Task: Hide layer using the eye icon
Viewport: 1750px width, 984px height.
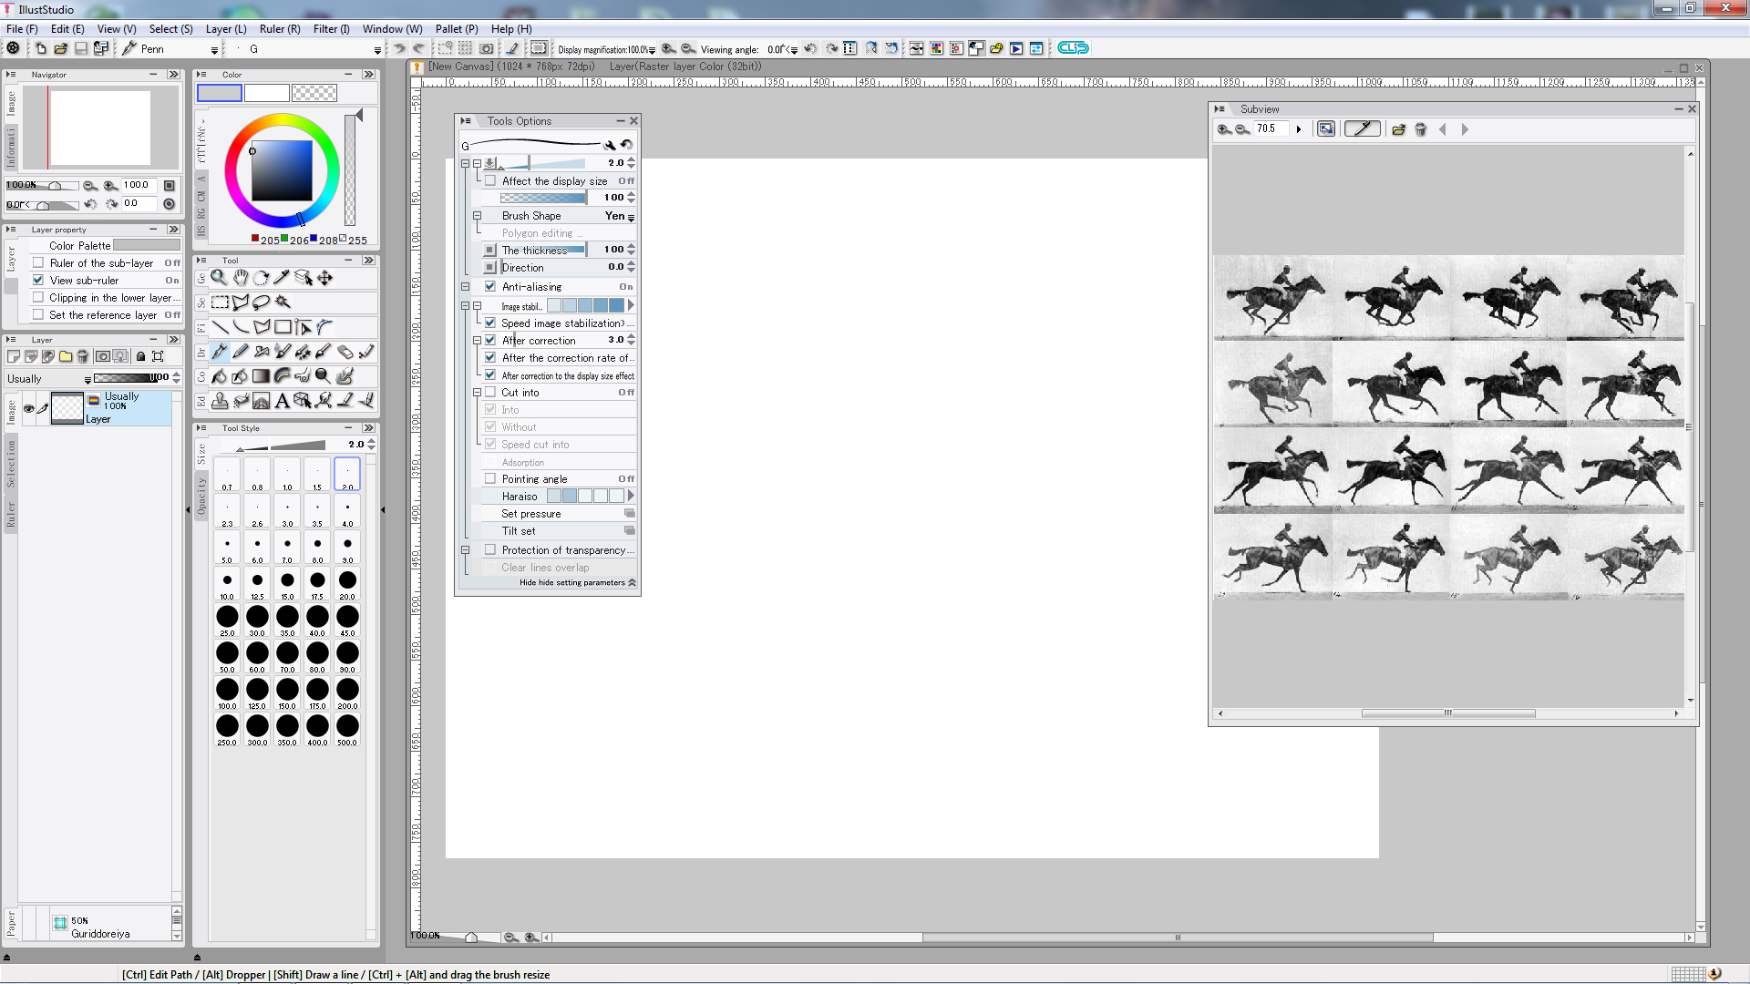Action: (28, 409)
